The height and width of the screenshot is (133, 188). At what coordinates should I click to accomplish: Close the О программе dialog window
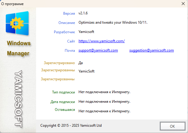pyautogui.click(x=183, y=4)
